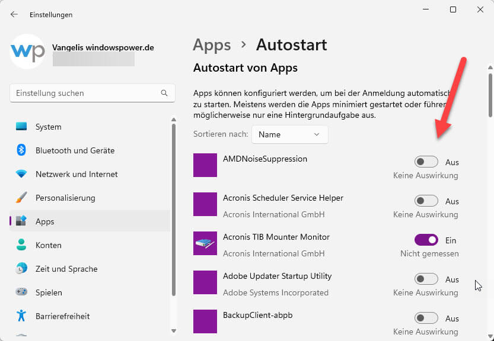The image size is (494, 341).
Task: Open Personalisierung settings
Action: click(x=90, y=198)
